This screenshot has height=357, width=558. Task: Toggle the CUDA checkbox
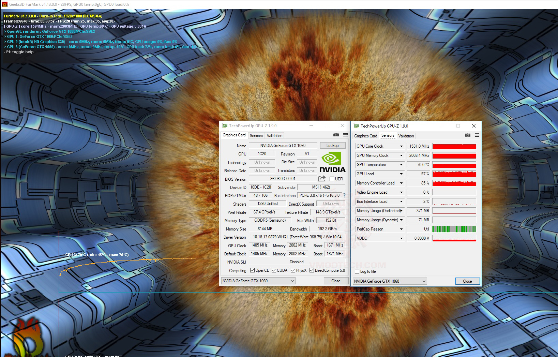pos(274,270)
